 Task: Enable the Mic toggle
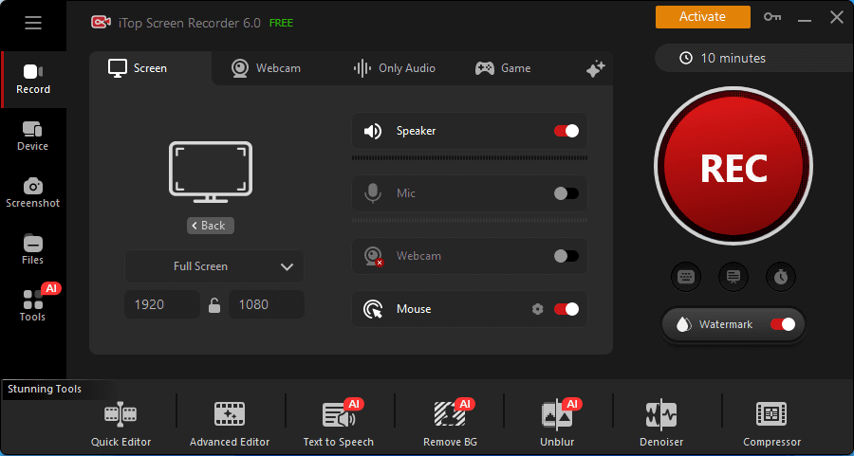(x=566, y=193)
